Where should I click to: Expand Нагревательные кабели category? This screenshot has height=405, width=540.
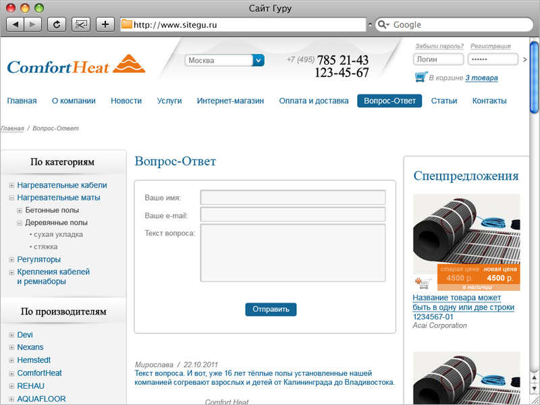[11, 186]
